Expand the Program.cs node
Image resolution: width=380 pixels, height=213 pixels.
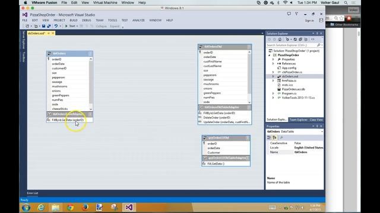pyautogui.click(x=273, y=93)
